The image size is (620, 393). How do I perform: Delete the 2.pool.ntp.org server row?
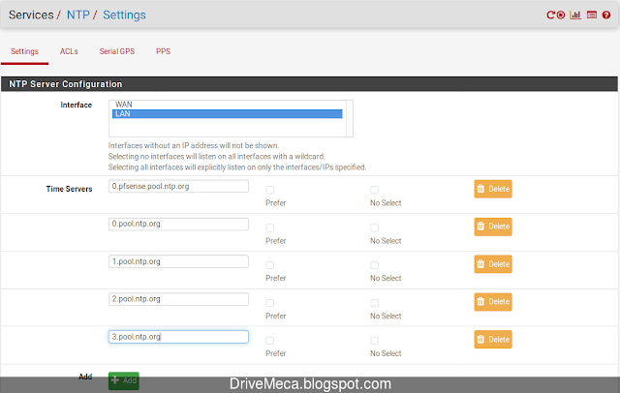493,302
